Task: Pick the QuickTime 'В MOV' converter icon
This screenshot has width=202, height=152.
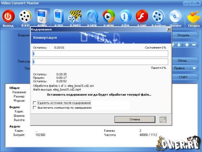Action: click(x=92, y=17)
